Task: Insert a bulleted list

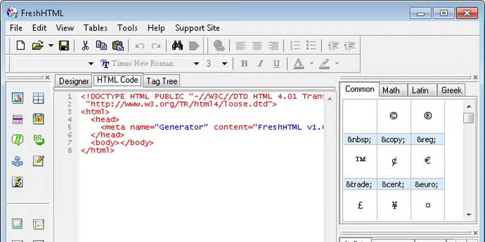Action: click(x=311, y=46)
